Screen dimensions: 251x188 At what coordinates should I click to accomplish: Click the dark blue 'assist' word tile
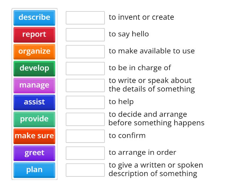tap(34, 102)
